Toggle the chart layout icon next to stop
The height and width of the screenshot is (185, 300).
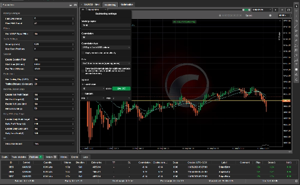click(288, 10)
